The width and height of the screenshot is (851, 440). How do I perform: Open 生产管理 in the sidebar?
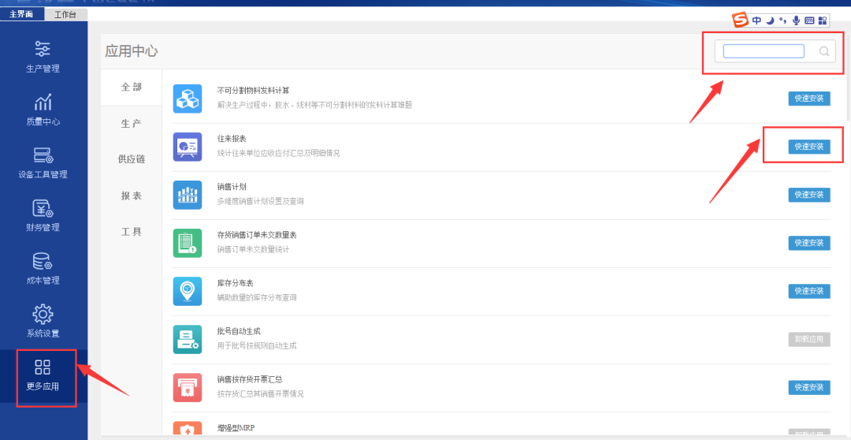tap(43, 49)
